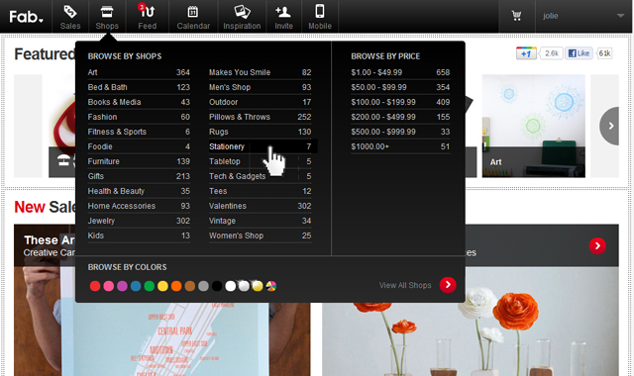The image size is (634, 376).
Task: Select the gold metallic color swatch
Action: click(x=258, y=286)
